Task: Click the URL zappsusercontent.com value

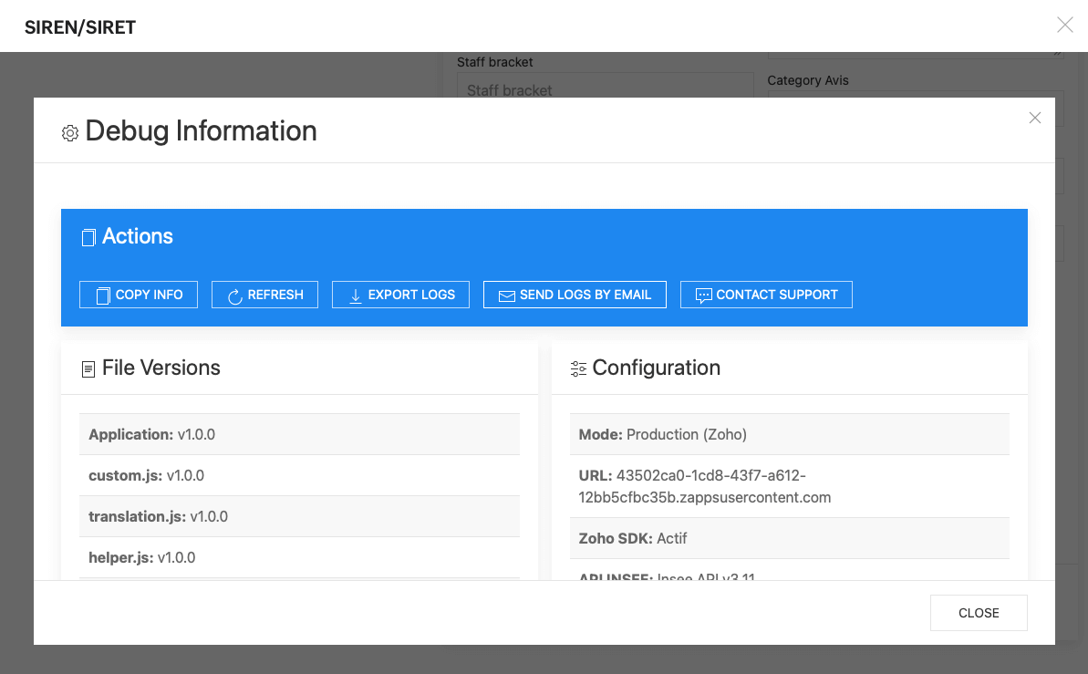Action: click(704, 487)
